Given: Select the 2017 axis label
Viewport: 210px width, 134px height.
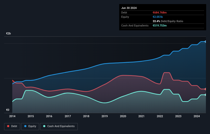Looking at the screenshot, I should point(68,116).
